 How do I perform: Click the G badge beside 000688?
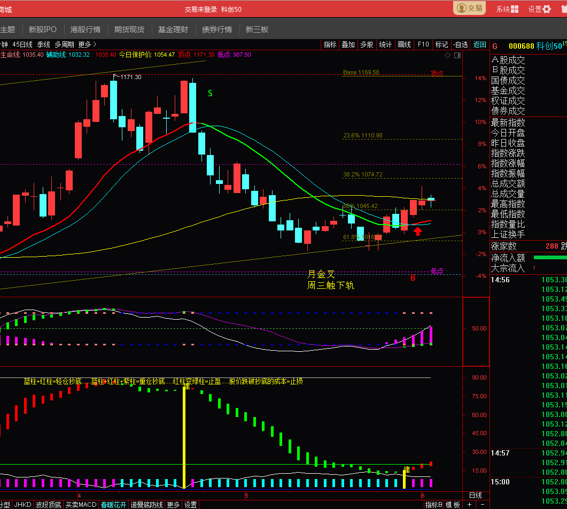[x=495, y=47]
